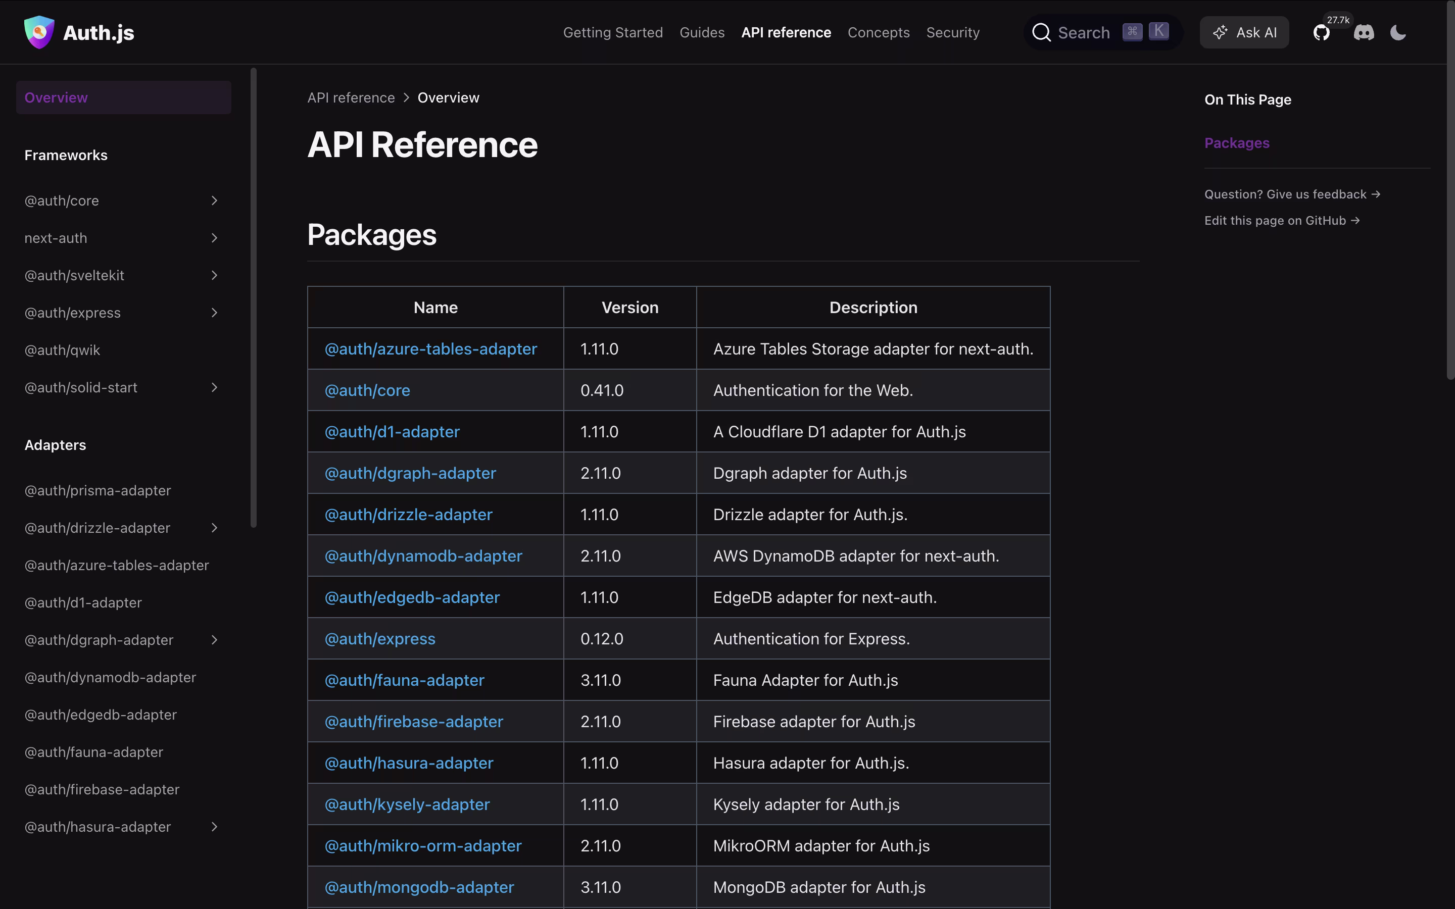The height and width of the screenshot is (909, 1455).
Task: Expand @auth/sveltekit sidebar item
Action: (214, 275)
